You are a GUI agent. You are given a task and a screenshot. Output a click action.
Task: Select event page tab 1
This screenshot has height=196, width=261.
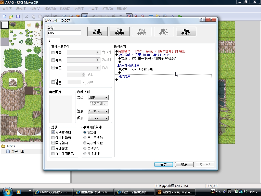tap(53, 41)
